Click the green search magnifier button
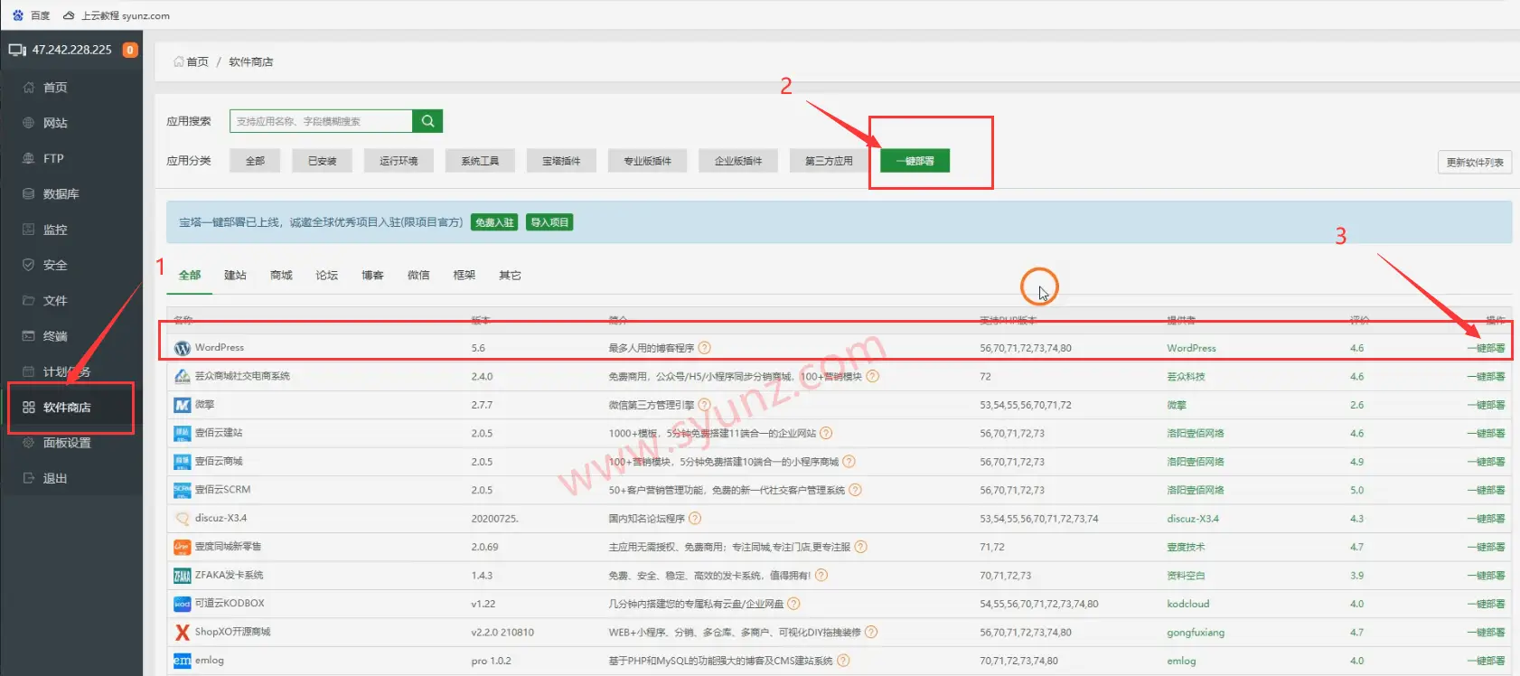Viewport: 1520px width, 676px height. (427, 121)
